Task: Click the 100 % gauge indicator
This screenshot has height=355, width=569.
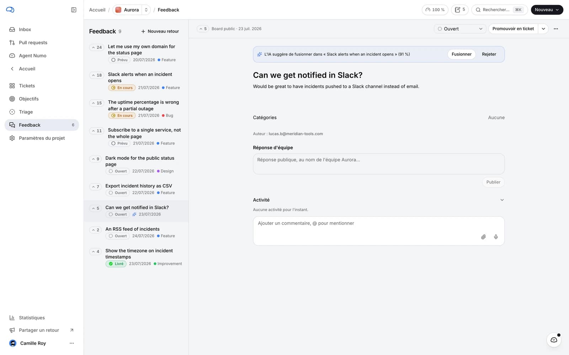Action: tap(435, 10)
